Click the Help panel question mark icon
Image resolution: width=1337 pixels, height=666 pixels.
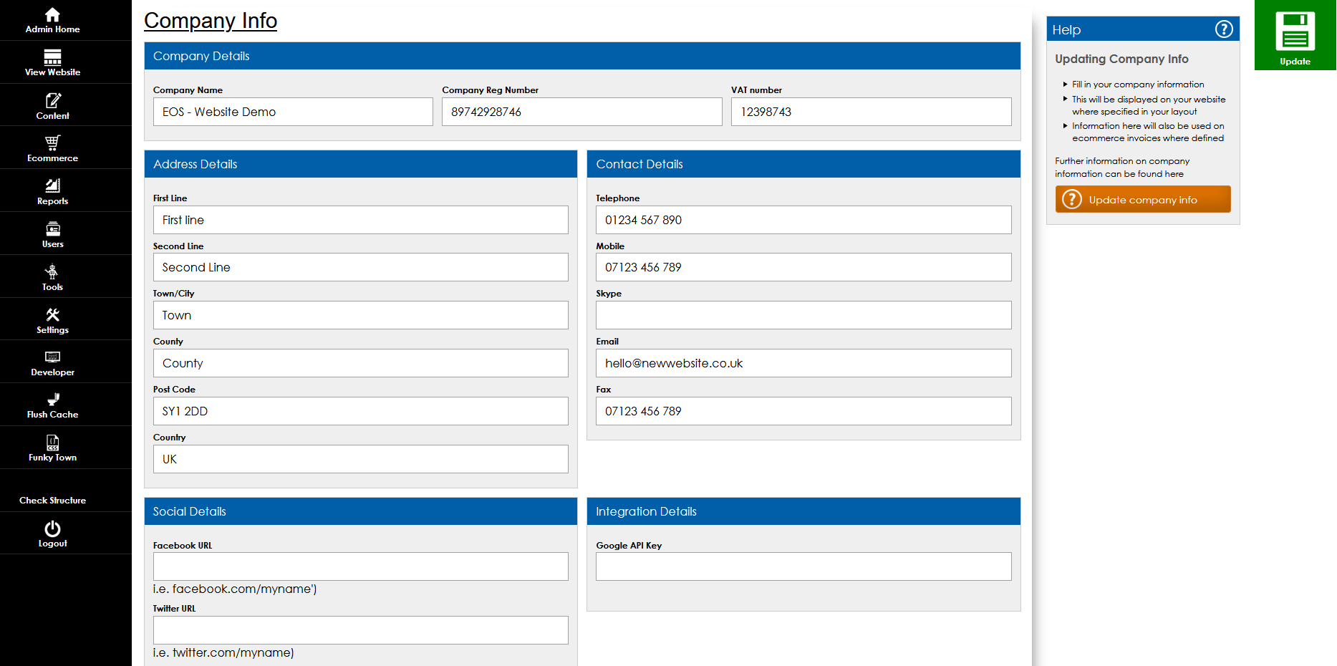[1223, 29]
